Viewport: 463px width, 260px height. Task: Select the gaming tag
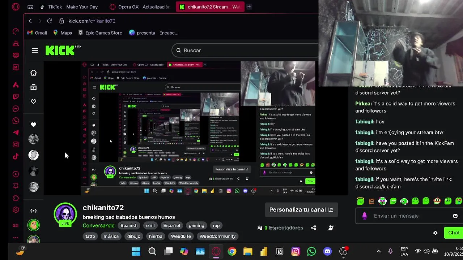pyautogui.click(x=196, y=226)
